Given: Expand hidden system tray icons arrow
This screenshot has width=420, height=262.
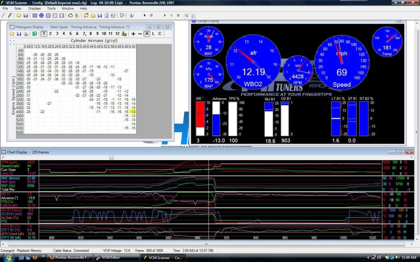Looking at the screenshot, I should (368, 258).
